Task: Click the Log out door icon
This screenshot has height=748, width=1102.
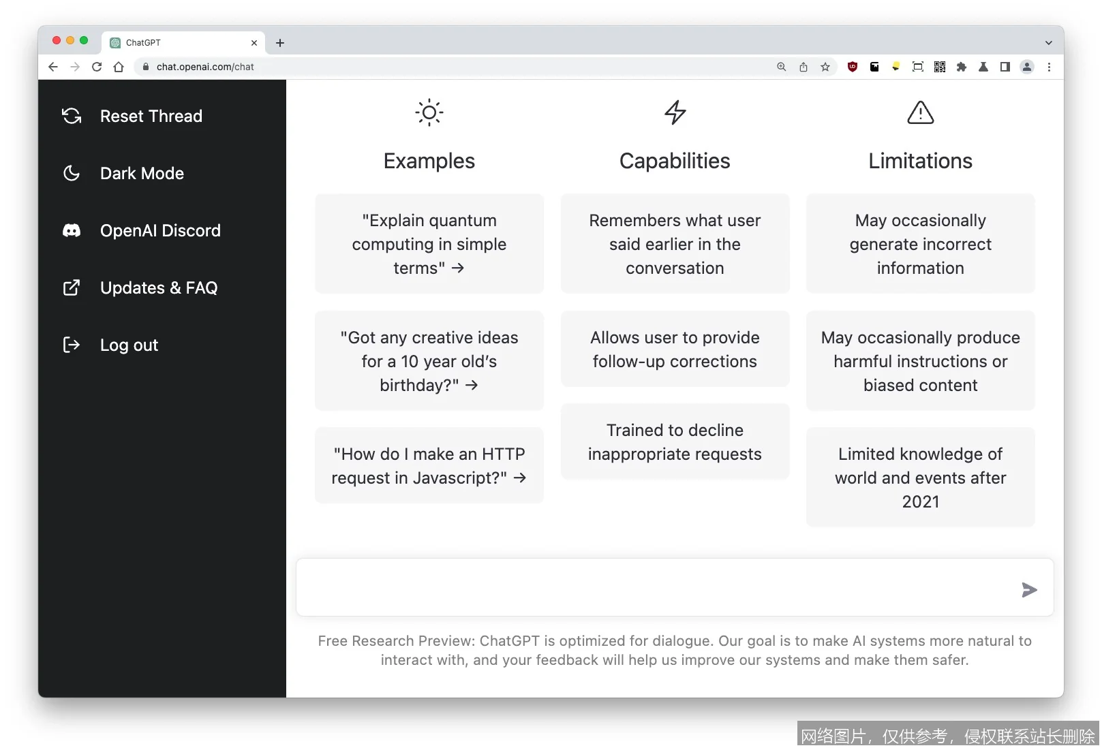Action: coord(72,345)
